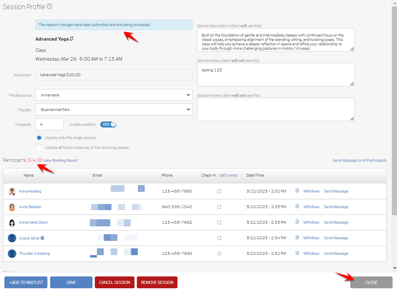Click Arjane Silver's default avatar
Screen dimensions: 397x292
[x=12, y=238]
